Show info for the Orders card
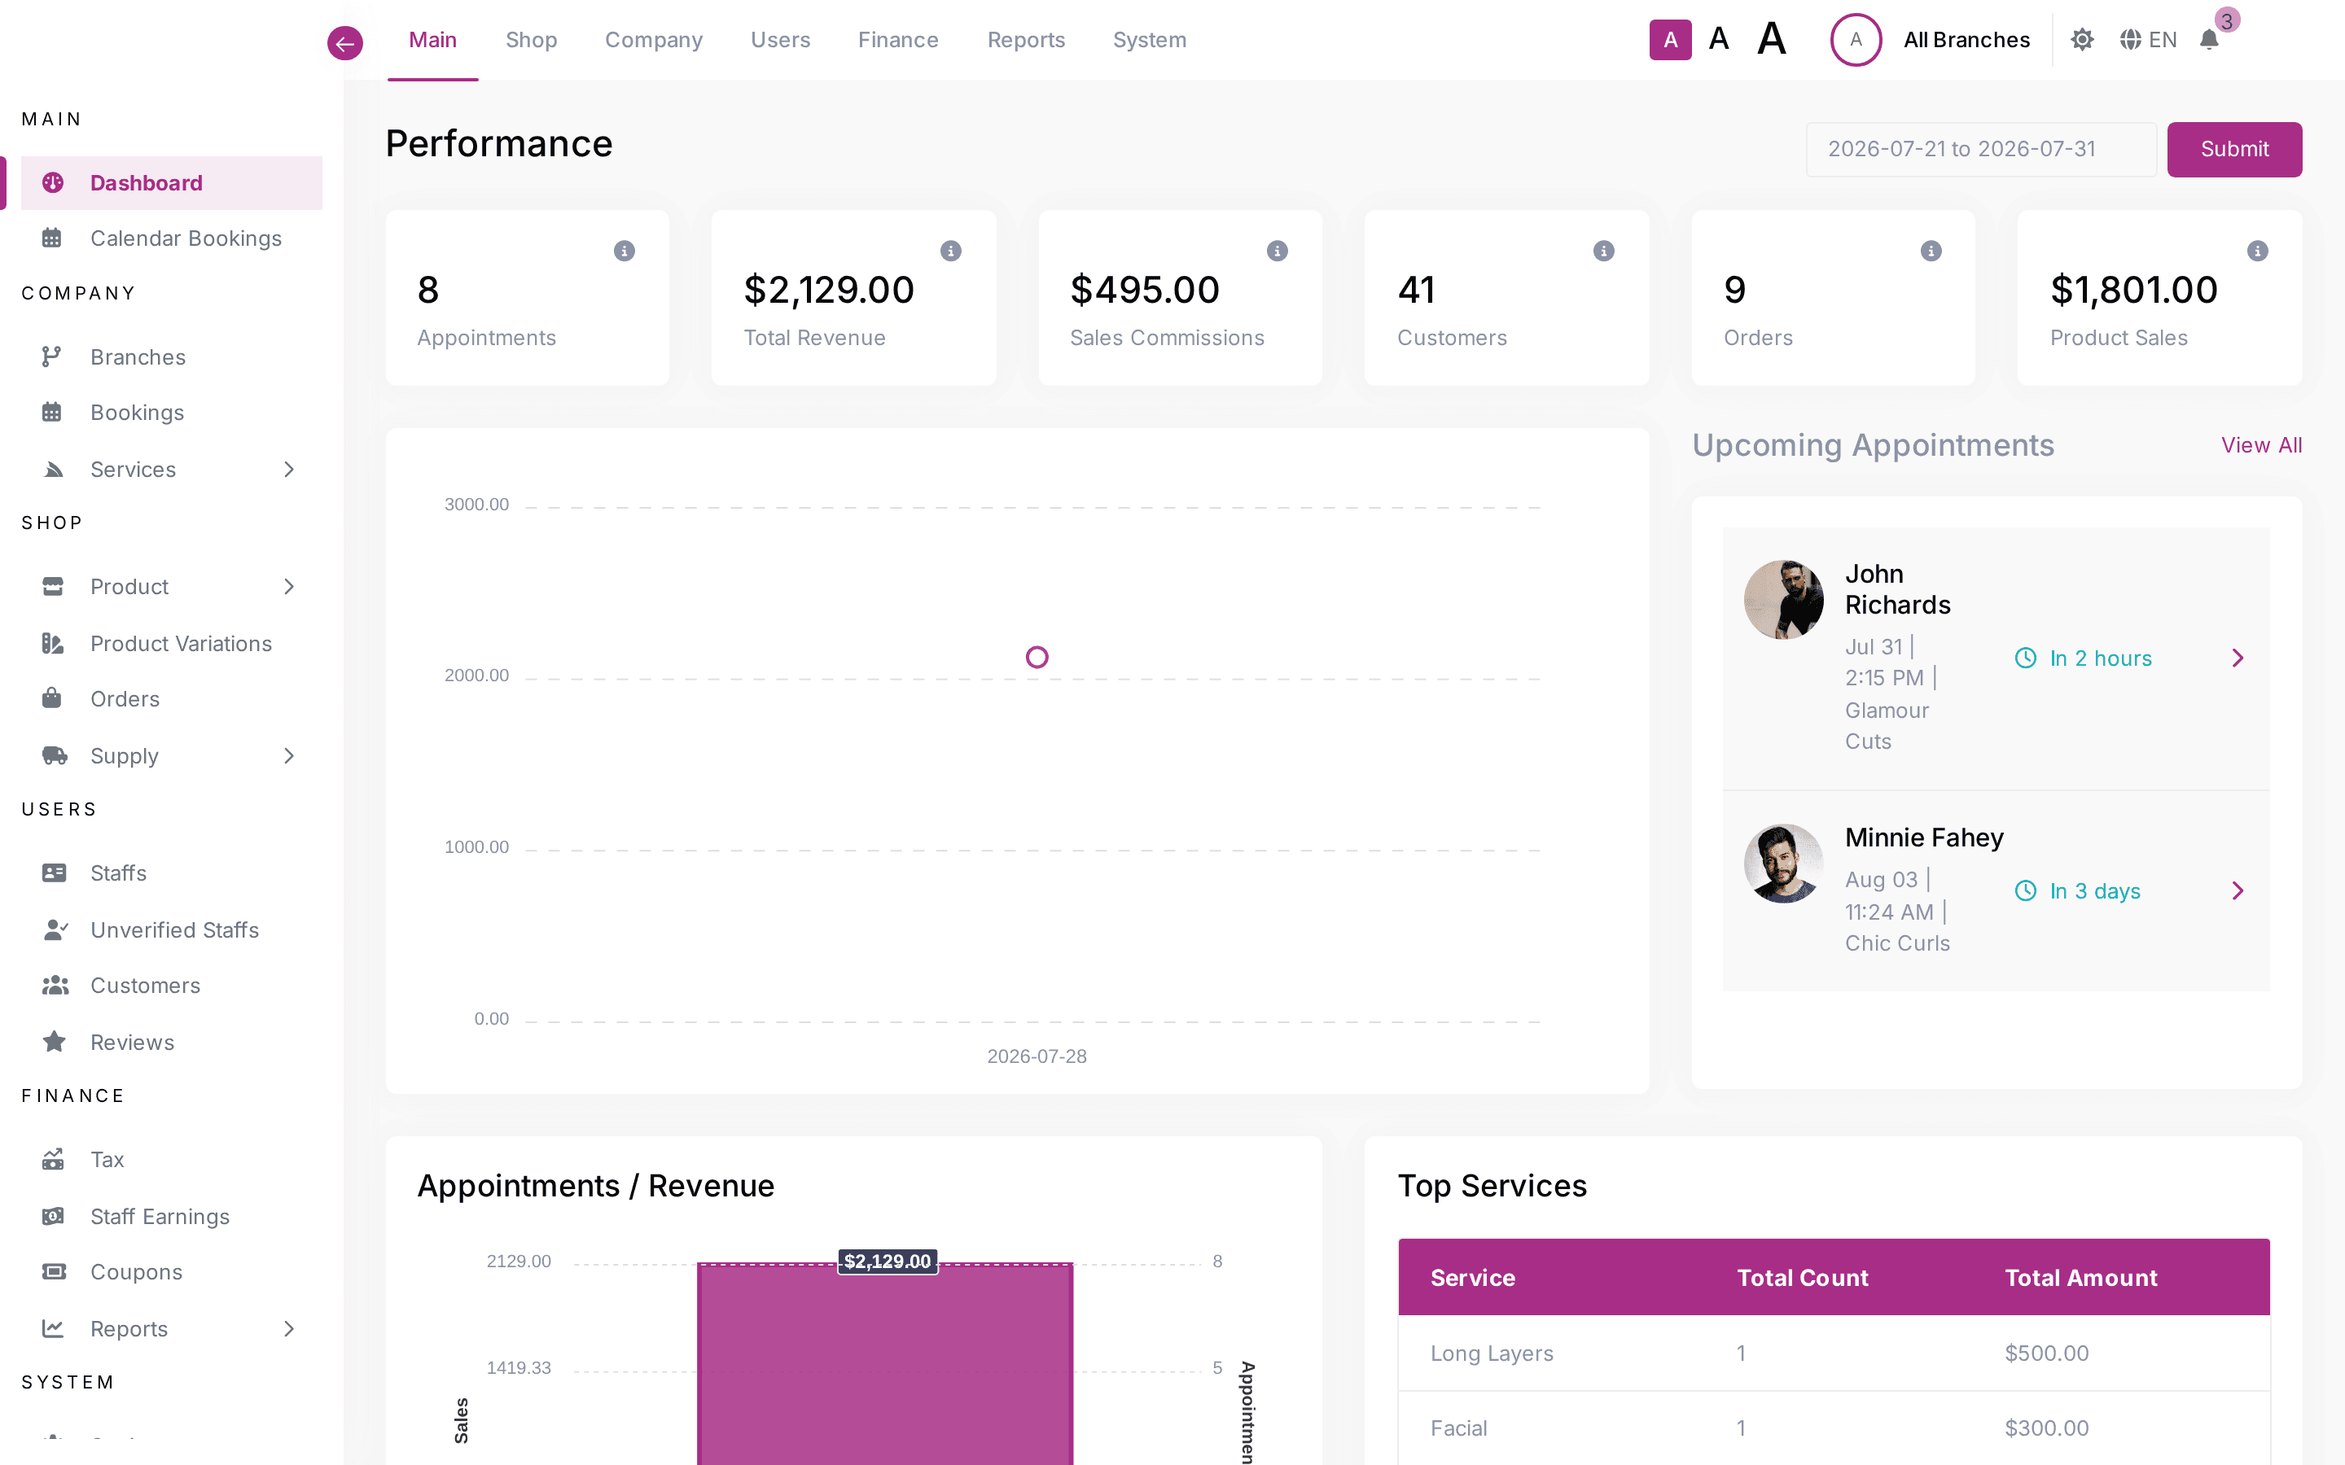 (1931, 251)
